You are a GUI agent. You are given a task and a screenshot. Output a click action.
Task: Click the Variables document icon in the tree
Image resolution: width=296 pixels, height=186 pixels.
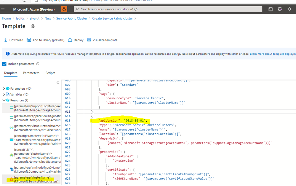8,94
